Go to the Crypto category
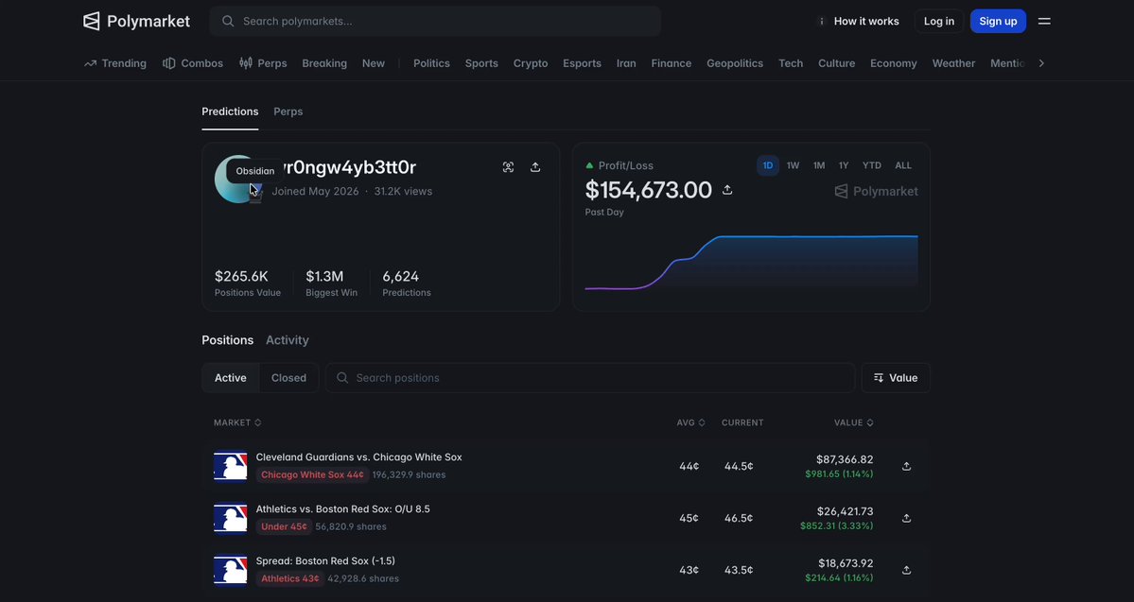The width and height of the screenshot is (1134, 602). 531,63
